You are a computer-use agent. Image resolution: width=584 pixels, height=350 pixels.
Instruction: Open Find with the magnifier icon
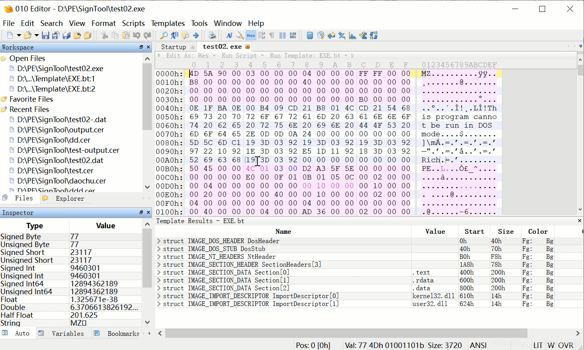pos(164,35)
